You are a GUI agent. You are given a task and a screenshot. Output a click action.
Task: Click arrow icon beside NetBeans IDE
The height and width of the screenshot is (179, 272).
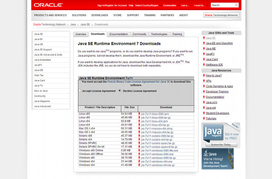[x=204, y=64]
